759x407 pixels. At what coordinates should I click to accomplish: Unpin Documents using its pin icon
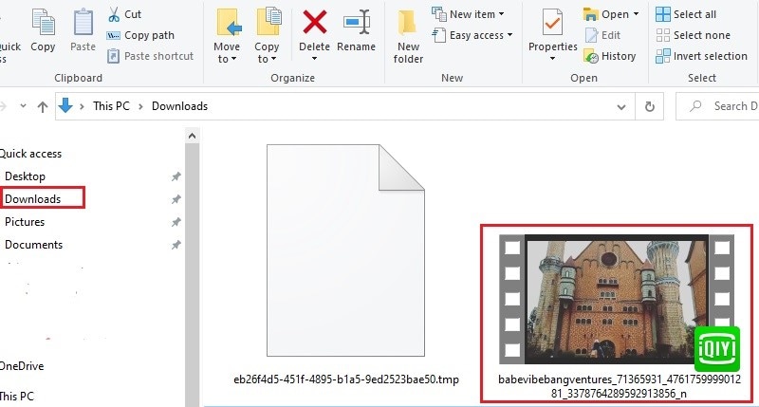click(176, 245)
